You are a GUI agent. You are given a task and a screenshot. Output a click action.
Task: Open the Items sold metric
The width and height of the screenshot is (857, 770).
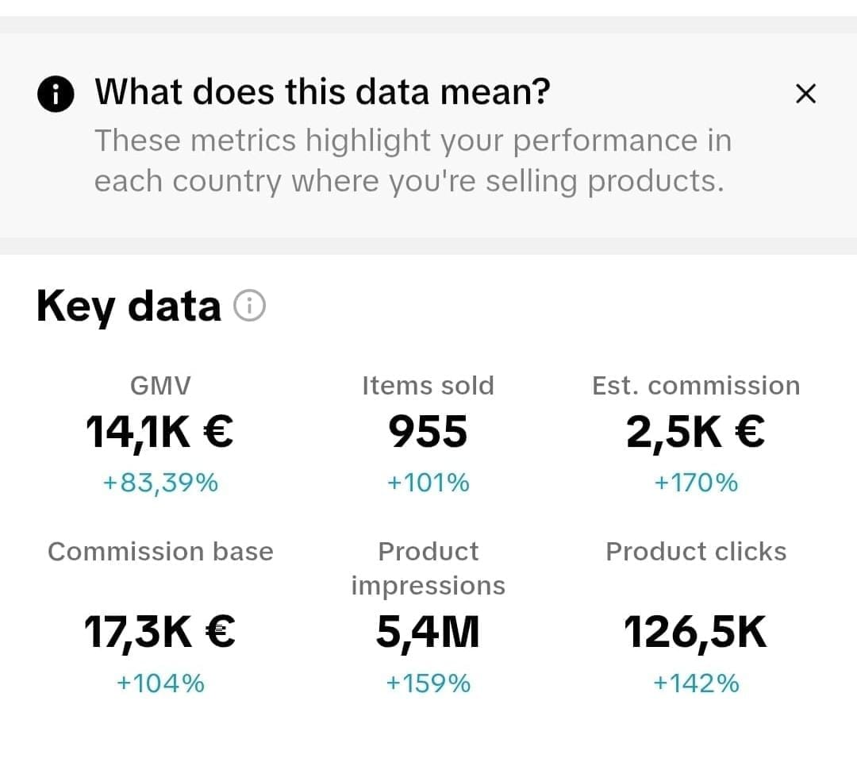pos(428,386)
